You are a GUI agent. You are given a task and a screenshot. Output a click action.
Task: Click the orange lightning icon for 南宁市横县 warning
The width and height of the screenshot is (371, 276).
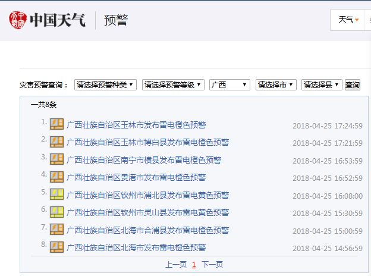point(56,159)
